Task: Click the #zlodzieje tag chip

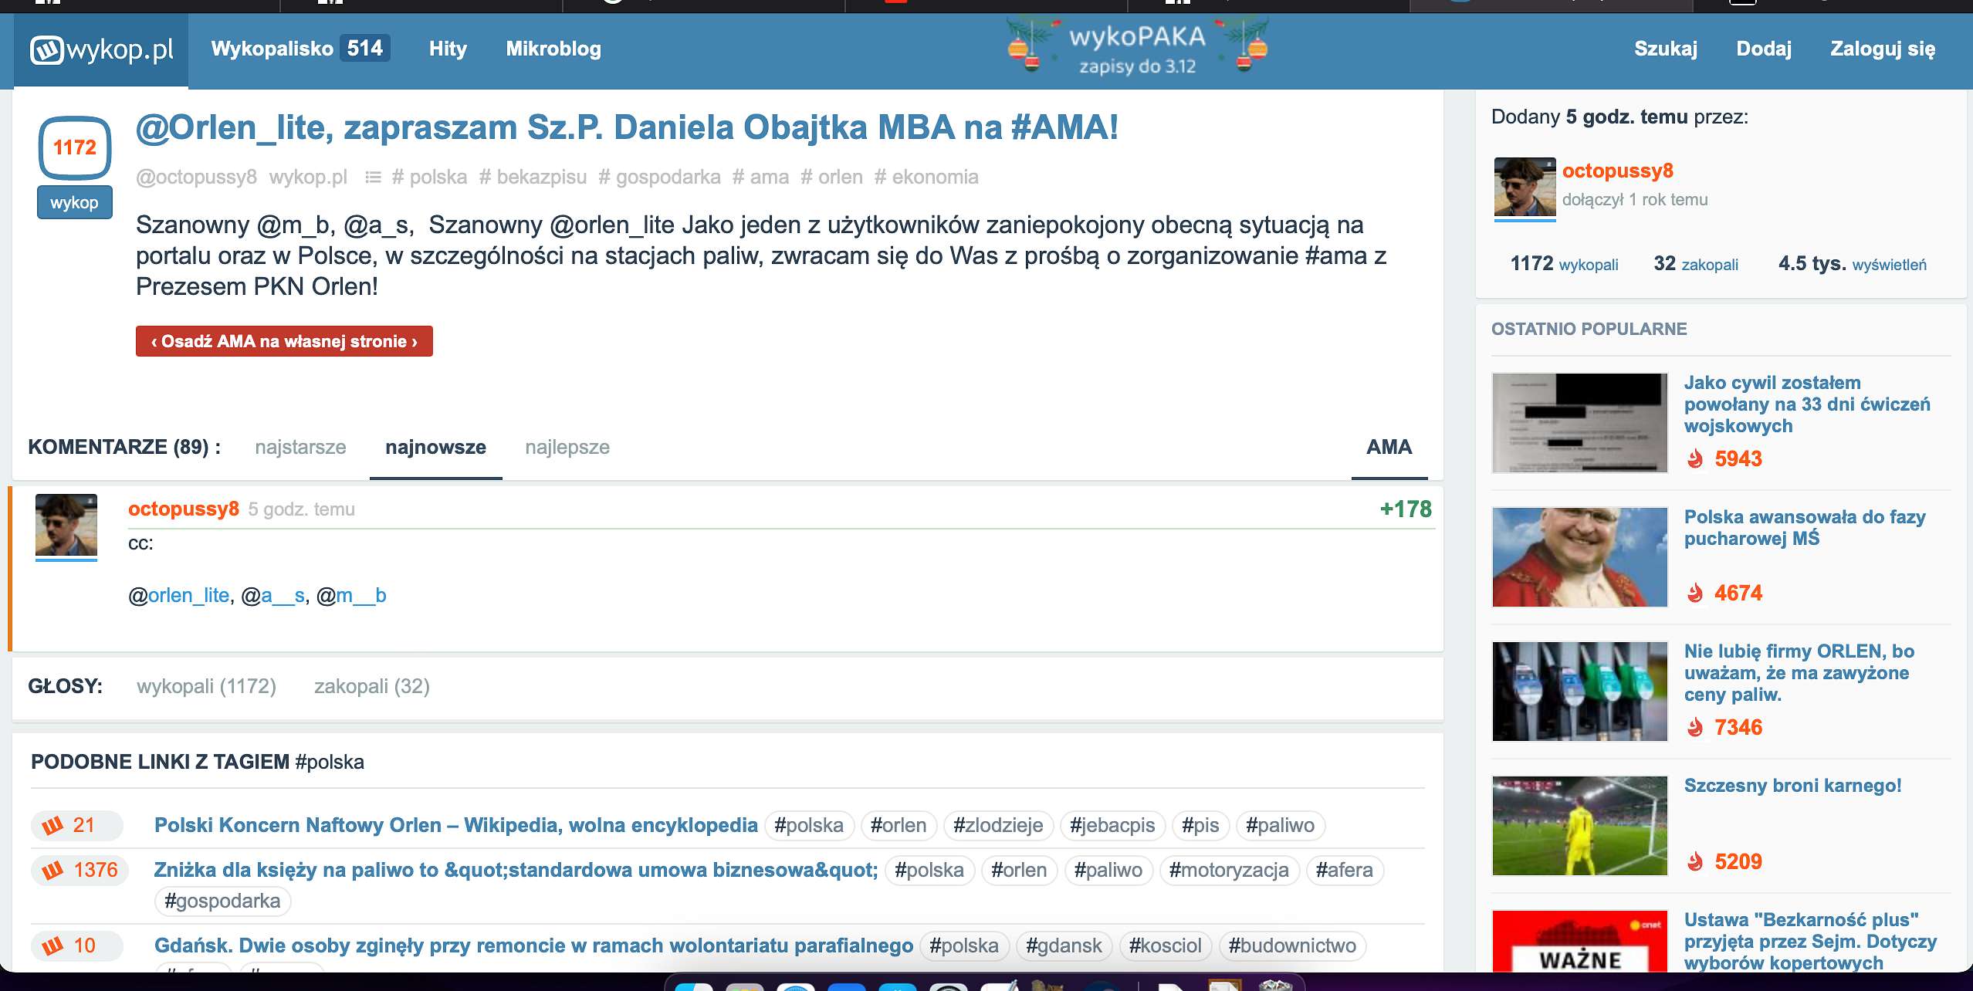Action: [998, 825]
